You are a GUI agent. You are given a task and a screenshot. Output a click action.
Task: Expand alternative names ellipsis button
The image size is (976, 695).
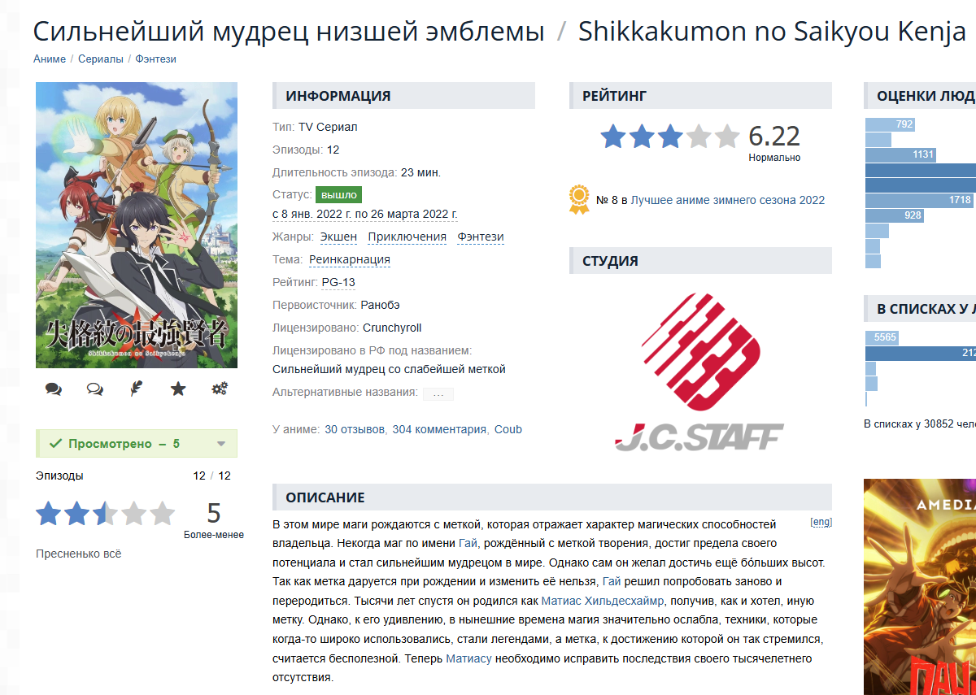tap(438, 393)
